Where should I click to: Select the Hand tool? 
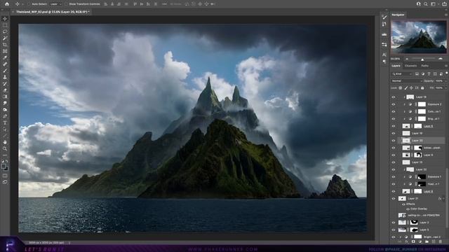point(5,142)
